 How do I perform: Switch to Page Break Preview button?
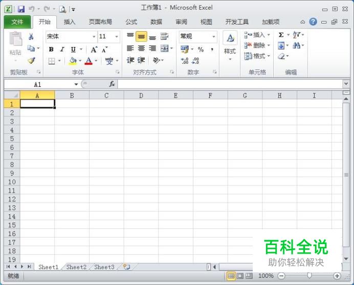point(249,276)
